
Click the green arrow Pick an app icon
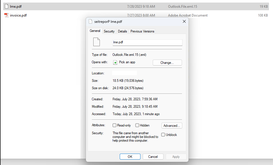pos(115,62)
